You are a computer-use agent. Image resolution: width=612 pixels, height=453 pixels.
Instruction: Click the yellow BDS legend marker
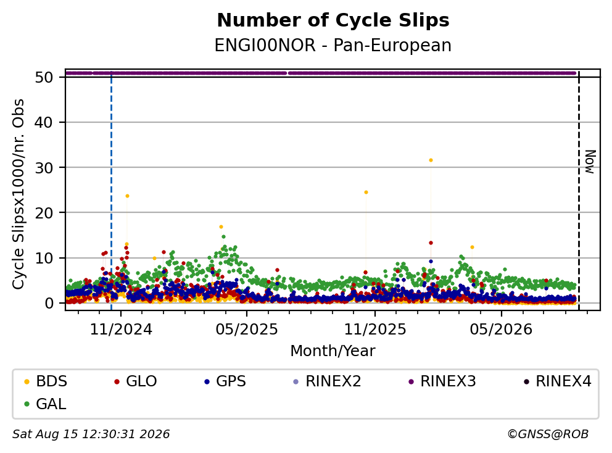tap(27, 381)
